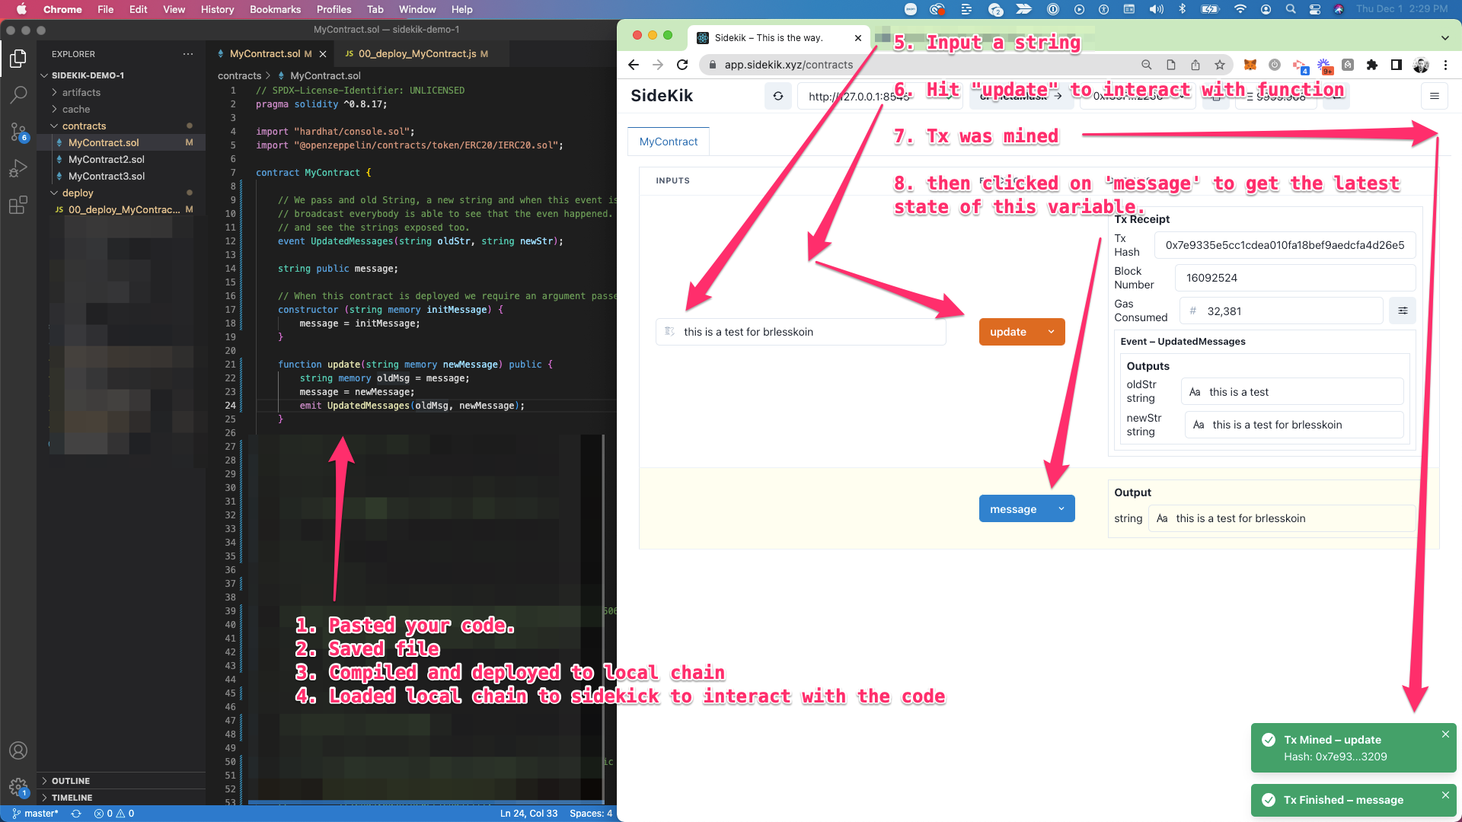Click the gas consumed settings icon
The image size is (1462, 822).
click(x=1402, y=311)
